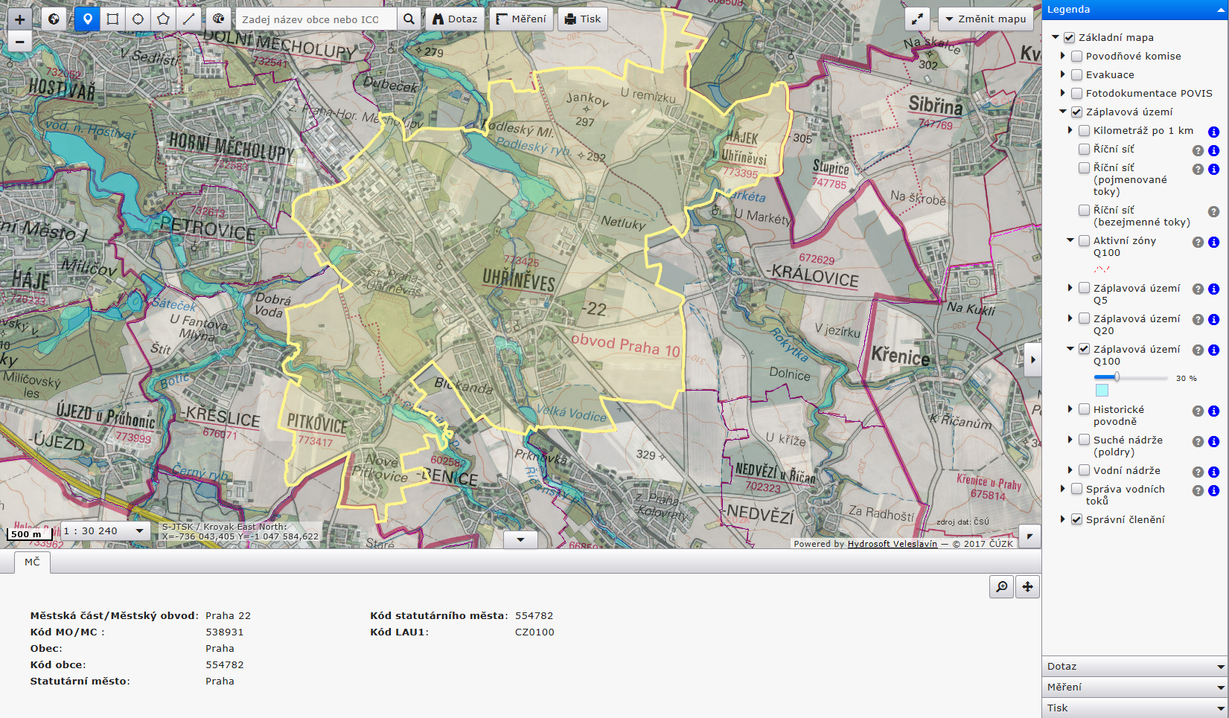Click the light blue Q100 legend swatch
The image size is (1229, 718).
[x=1102, y=390]
